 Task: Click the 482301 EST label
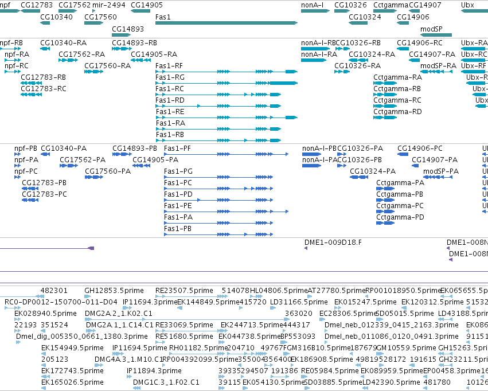point(54,291)
